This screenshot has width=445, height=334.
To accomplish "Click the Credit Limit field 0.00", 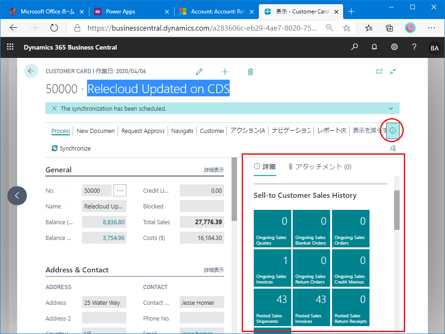I will [202, 190].
